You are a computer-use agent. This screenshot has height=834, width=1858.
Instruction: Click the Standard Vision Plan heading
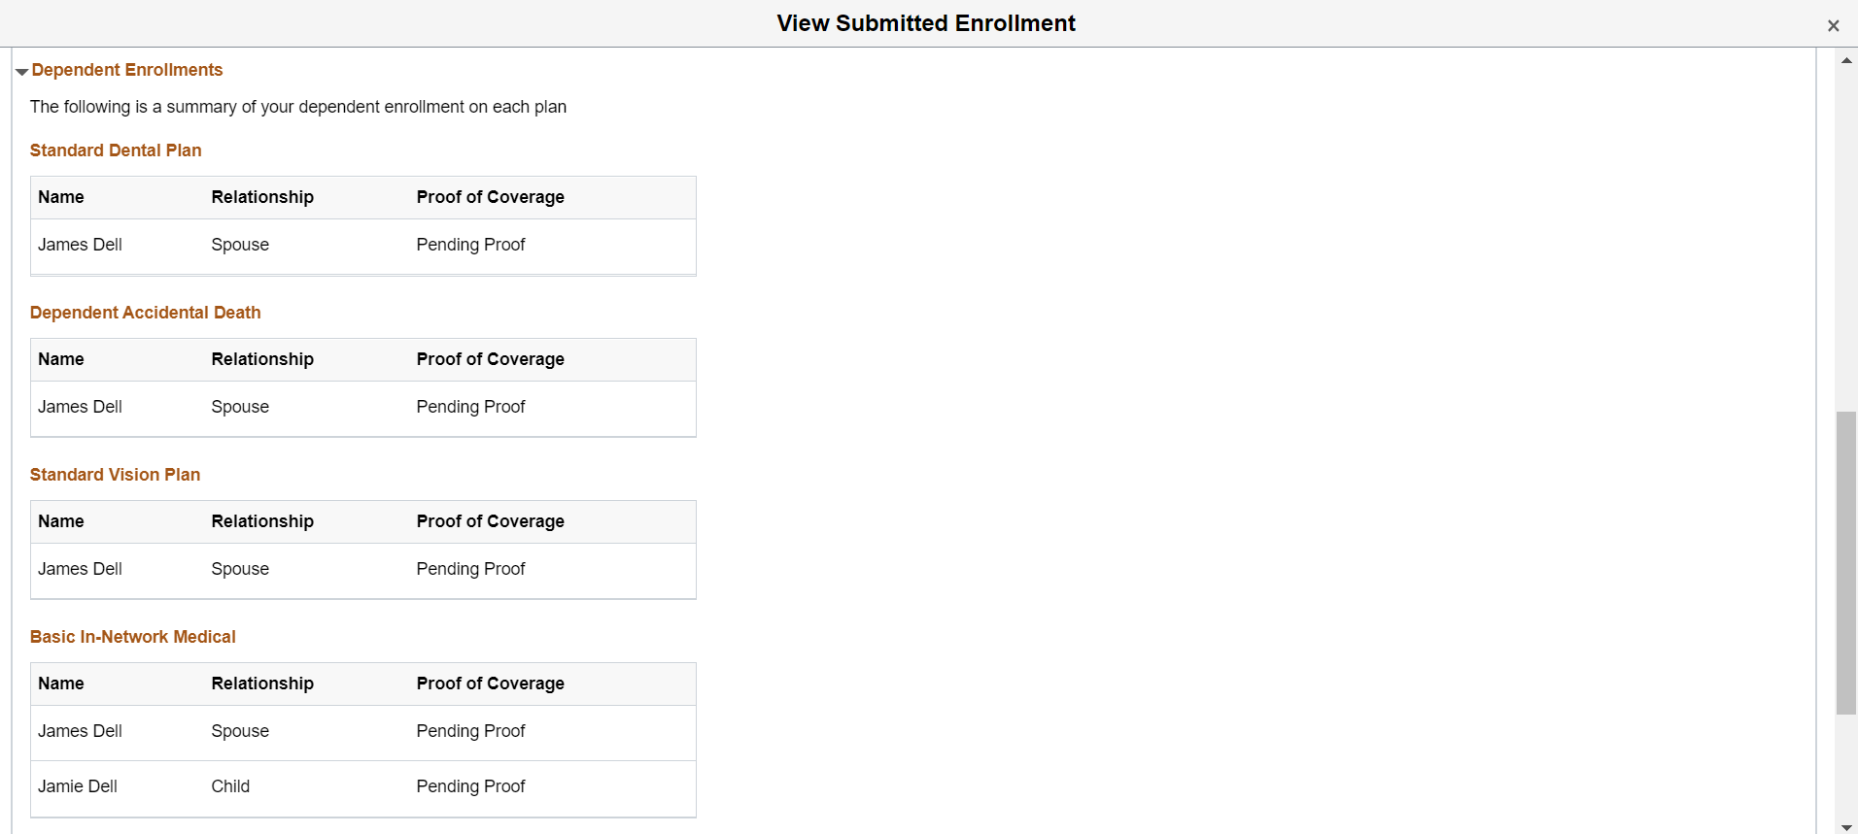[x=115, y=475]
